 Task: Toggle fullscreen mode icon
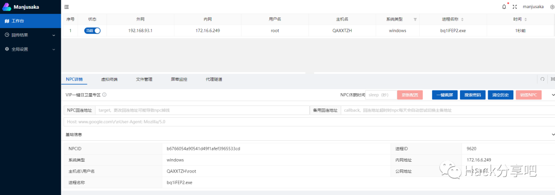[514, 7]
